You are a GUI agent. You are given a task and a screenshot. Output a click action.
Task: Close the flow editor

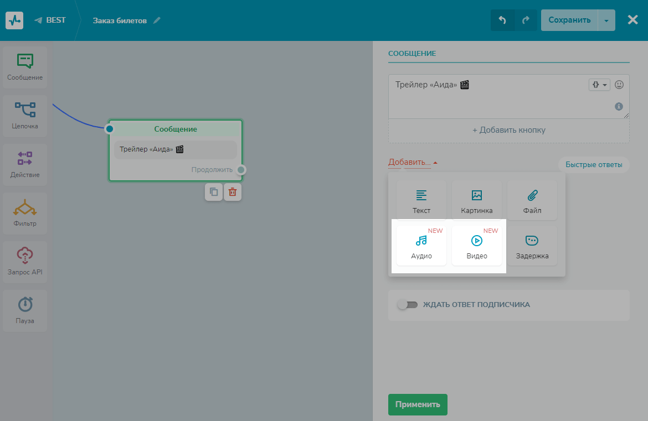[632, 20]
